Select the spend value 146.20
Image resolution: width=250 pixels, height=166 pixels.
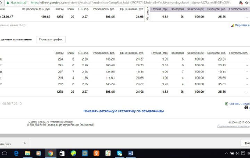pyautogui.click(x=110, y=59)
